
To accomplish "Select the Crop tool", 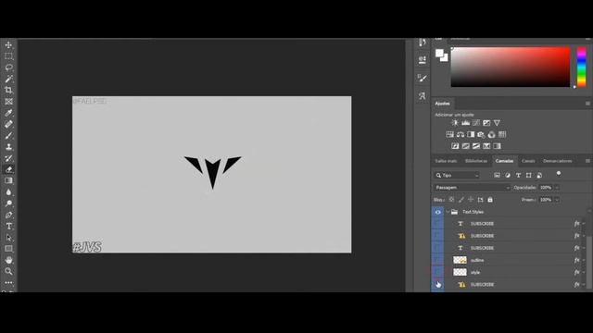I will point(8,91).
